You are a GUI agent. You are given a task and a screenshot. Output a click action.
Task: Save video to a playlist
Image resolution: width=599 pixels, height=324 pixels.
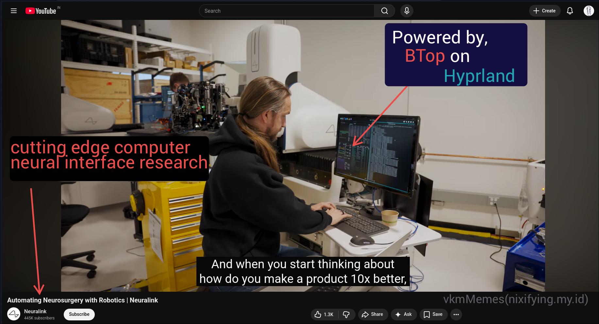click(x=433, y=315)
